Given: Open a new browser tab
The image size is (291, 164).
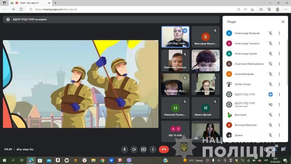Looking at the screenshot, I should coord(55,3).
